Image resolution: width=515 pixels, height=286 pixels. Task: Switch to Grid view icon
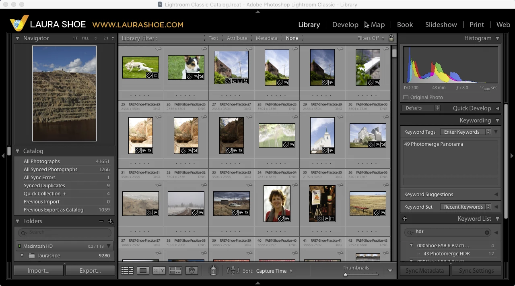pos(127,271)
